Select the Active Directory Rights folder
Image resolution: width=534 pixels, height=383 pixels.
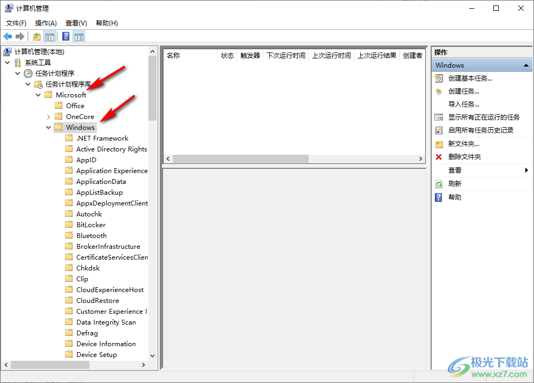(112, 149)
